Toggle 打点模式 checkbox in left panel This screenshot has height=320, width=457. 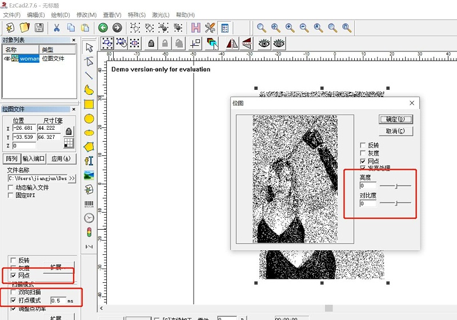pos(14,300)
